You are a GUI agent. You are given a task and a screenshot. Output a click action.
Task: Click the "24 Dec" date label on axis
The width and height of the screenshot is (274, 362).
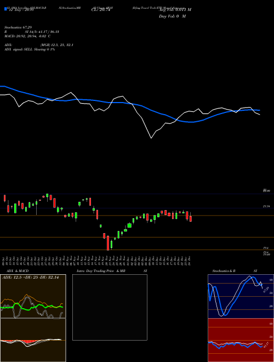(190, 260)
